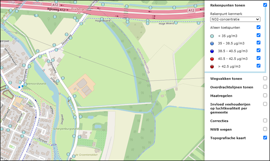Click the dark red > 42.5 µg/m3 legend dot
Screen dimensions: 270x161
pyautogui.click(x=212, y=67)
